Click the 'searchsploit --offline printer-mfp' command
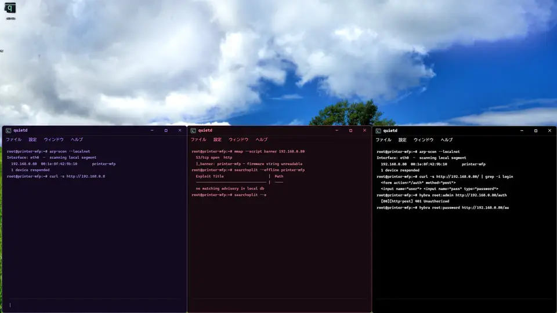Screen dimensions: 557x313 point(248,170)
